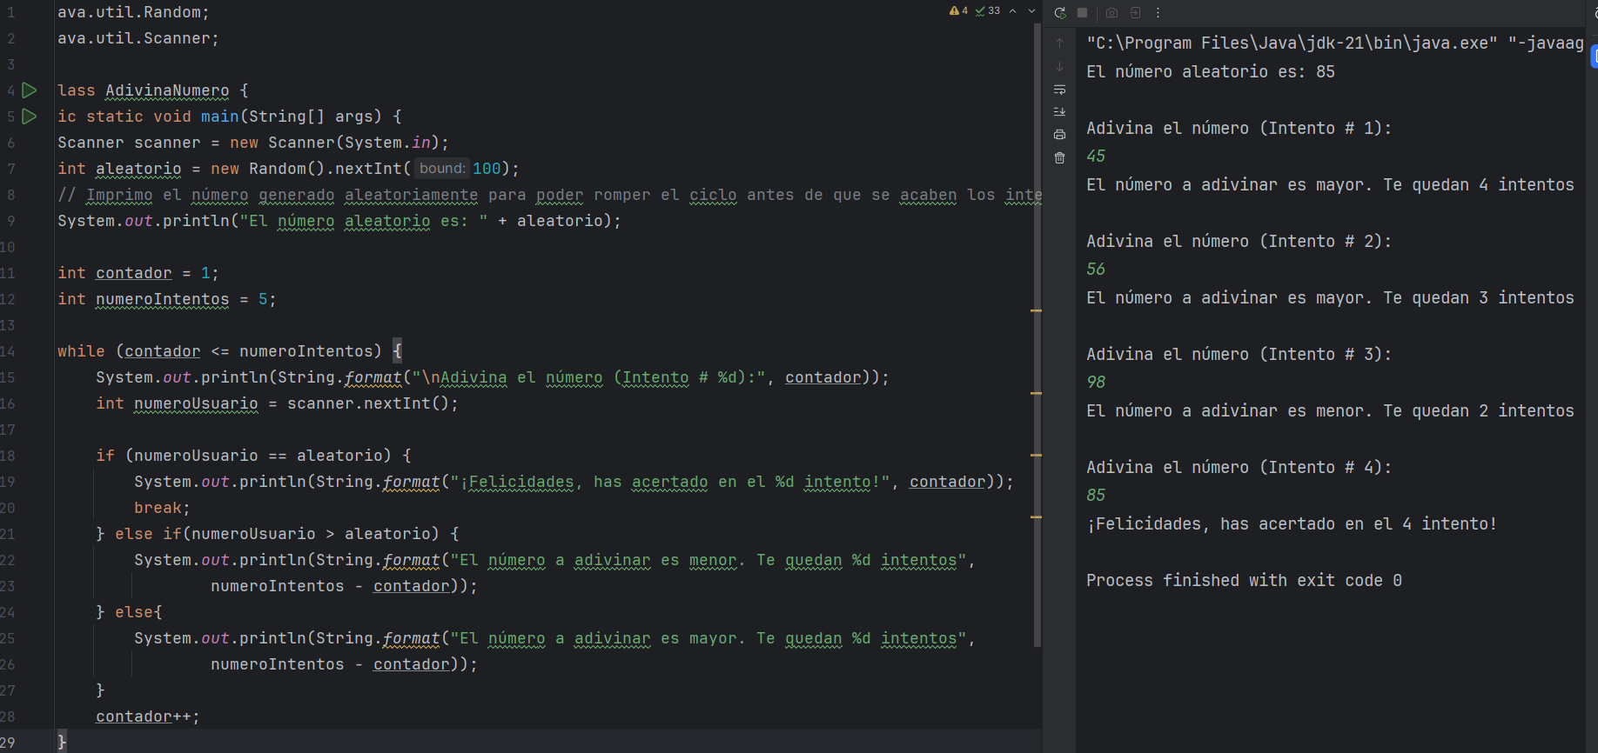Click the Down the Stack Trace arrow
This screenshot has width=1598, height=753.
click(1059, 66)
